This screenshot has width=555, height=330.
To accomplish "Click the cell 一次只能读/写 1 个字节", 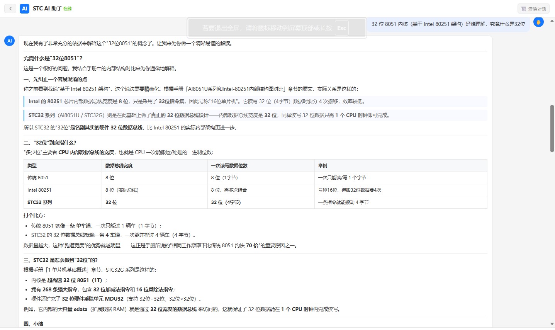I will click(x=401, y=178).
